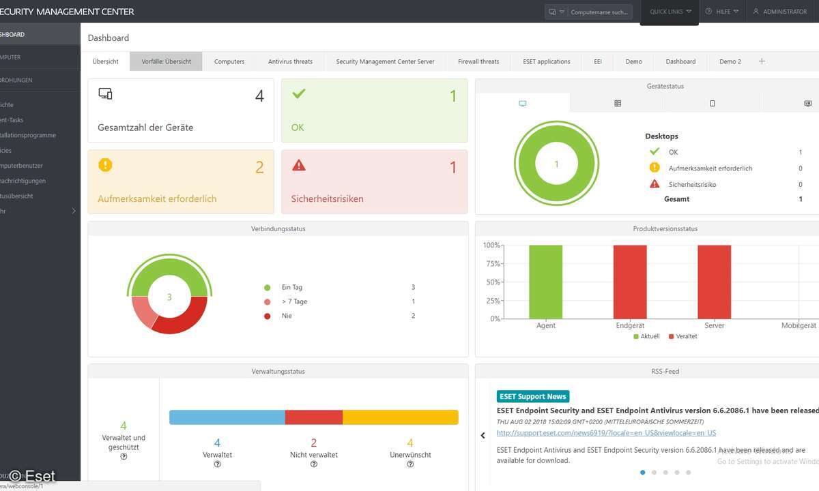This screenshot has width=819, height=491.
Task: Open help icon under Unerwünscht
Action: point(410,464)
